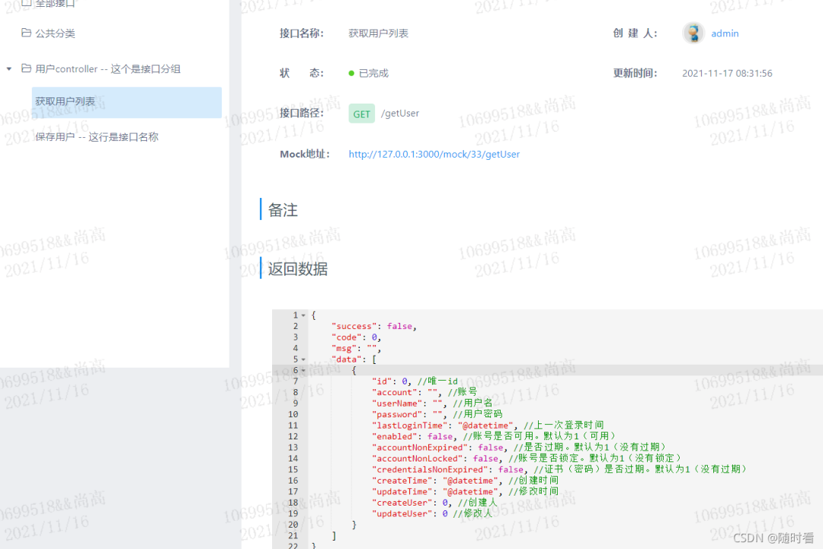
Task: Click the "account" 账号 line
Action: (x=424, y=392)
